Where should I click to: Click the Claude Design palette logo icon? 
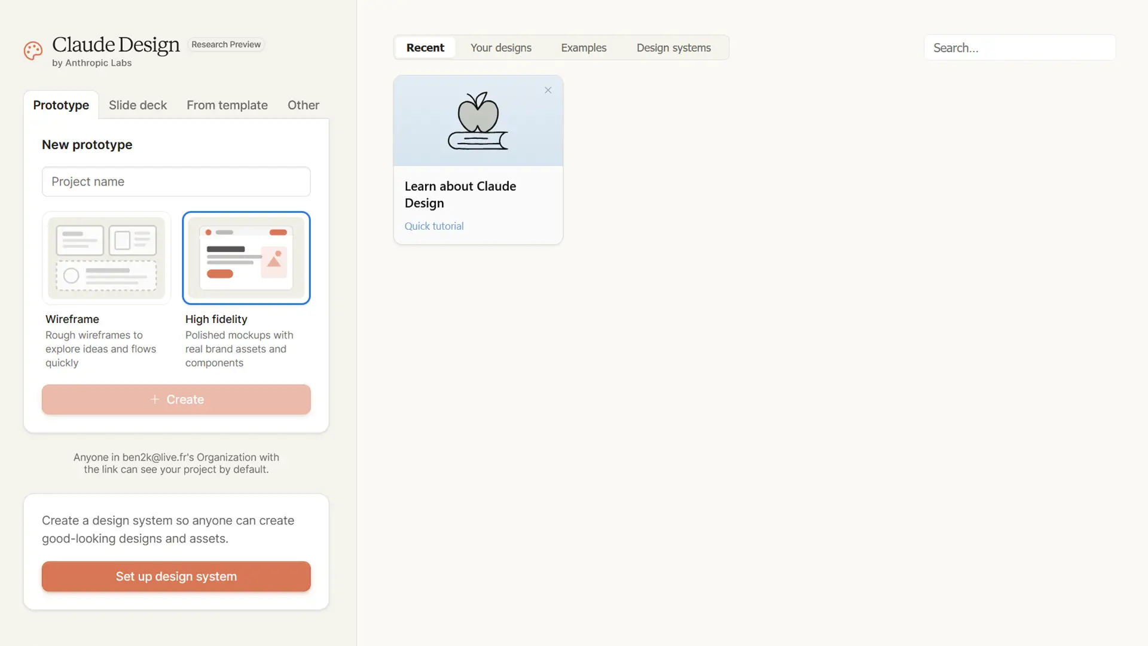point(33,51)
